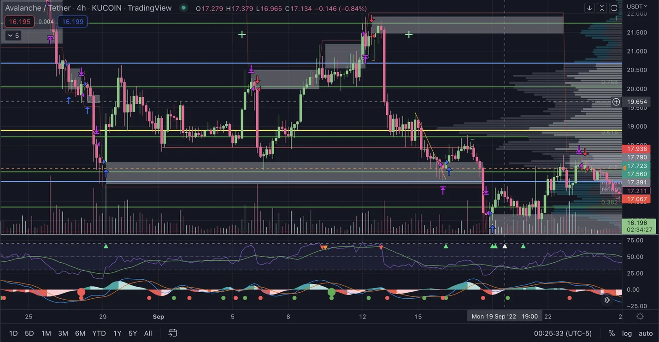
Task: Toggle logarithmic scale mode
Action: pyautogui.click(x=627, y=333)
